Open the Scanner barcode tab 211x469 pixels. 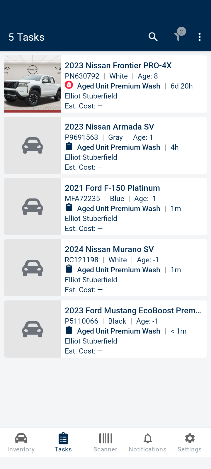(x=105, y=443)
